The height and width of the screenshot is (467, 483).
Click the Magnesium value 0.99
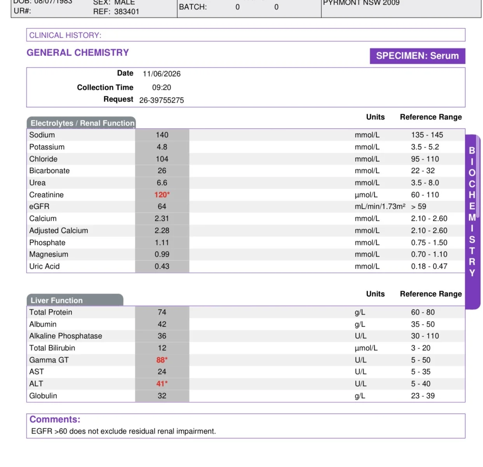tap(162, 254)
